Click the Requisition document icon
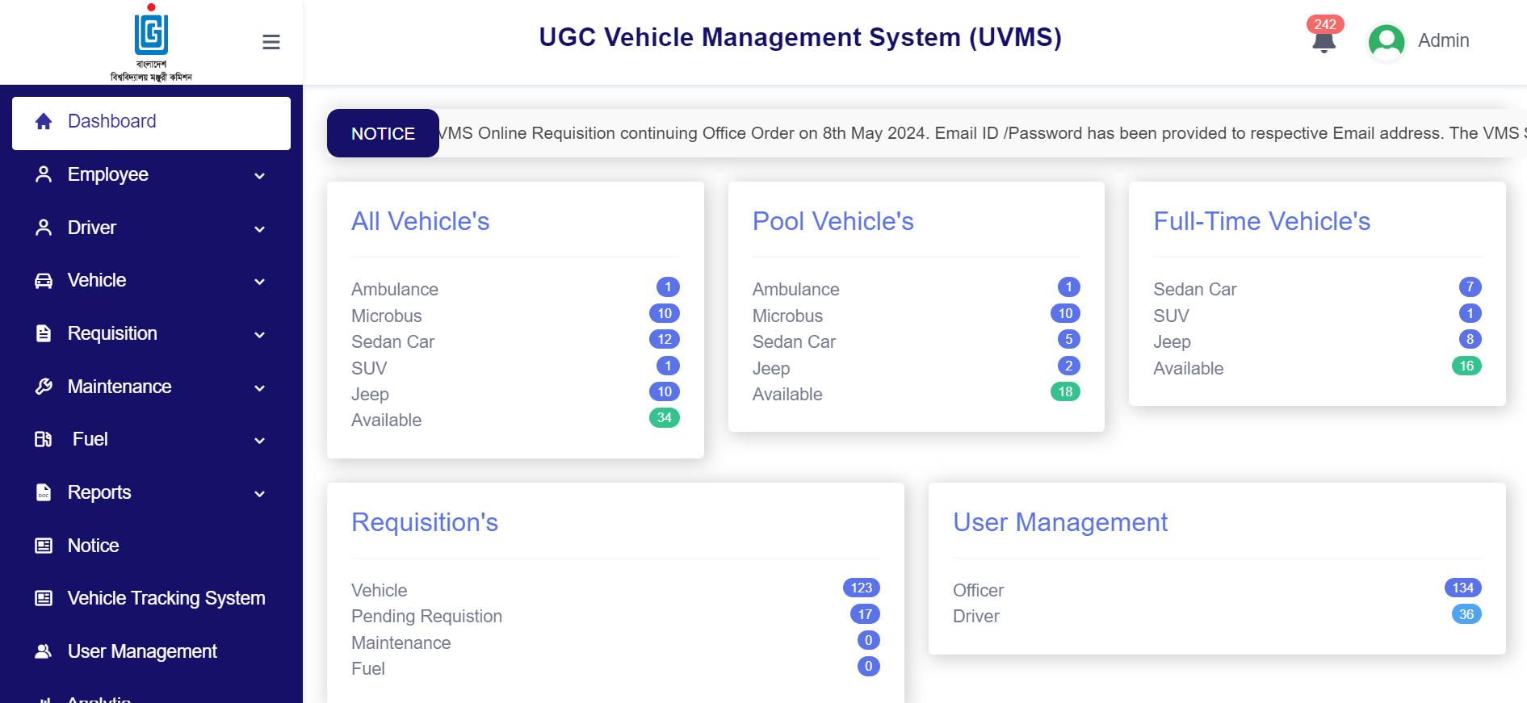Image resolution: width=1527 pixels, height=703 pixels. pos(44,333)
